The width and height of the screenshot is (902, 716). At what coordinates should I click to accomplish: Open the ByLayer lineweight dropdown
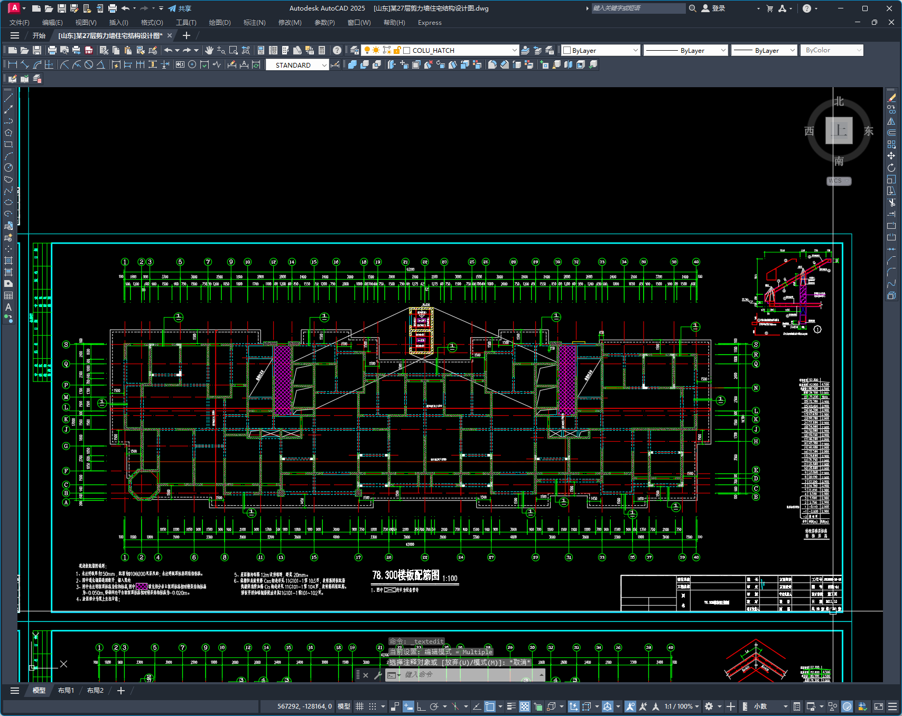coord(792,50)
